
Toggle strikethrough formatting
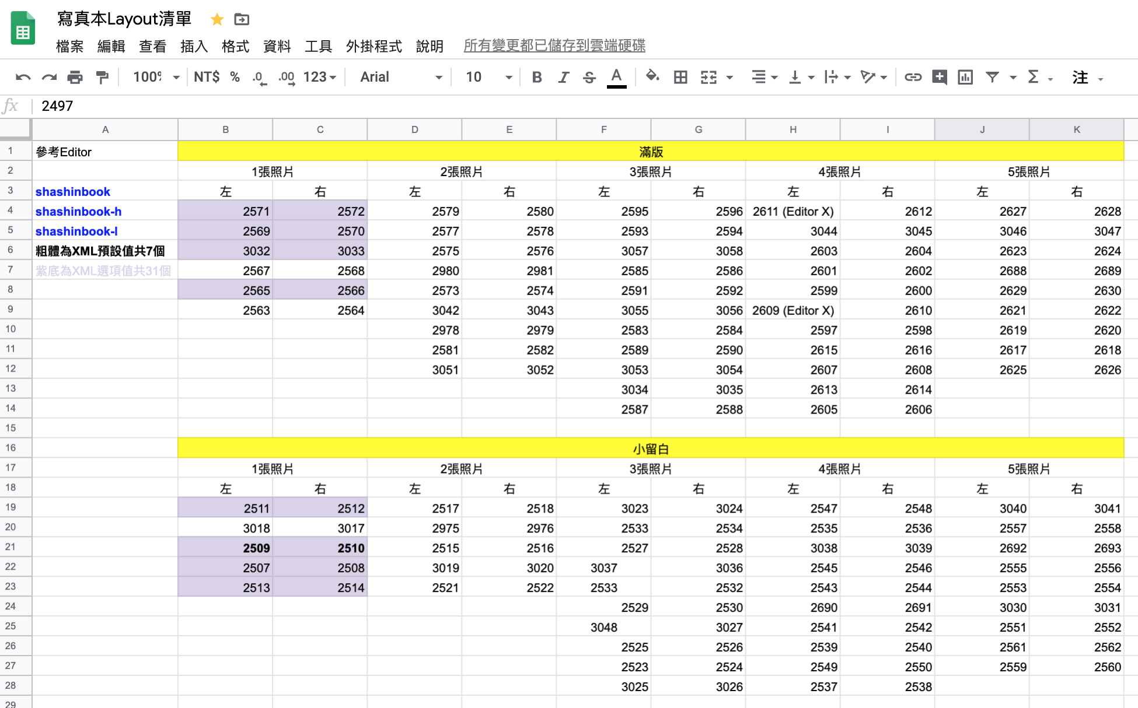589,77
